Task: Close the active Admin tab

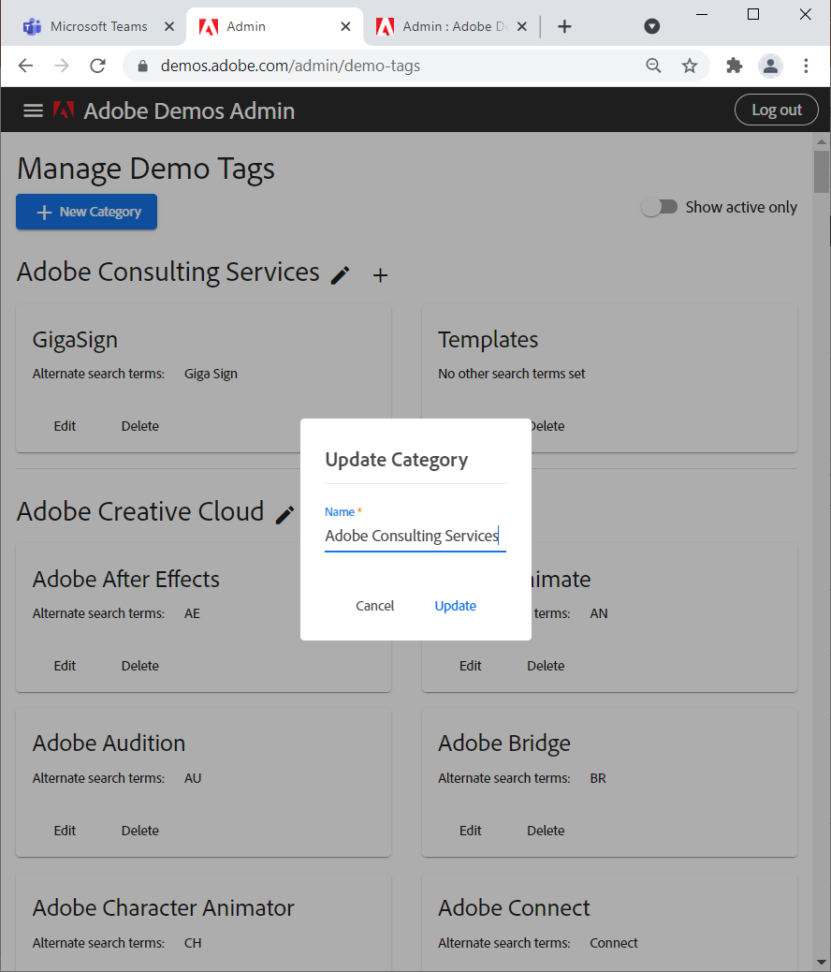Action: pos(346,26)
